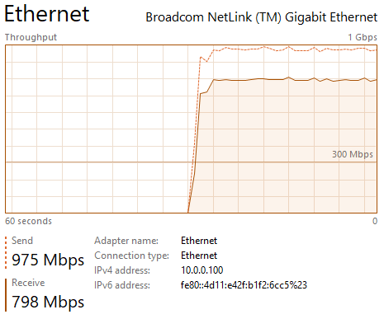Click the Receive label

point(28,283)
